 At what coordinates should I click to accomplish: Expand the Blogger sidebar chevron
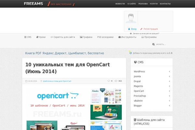169,106
